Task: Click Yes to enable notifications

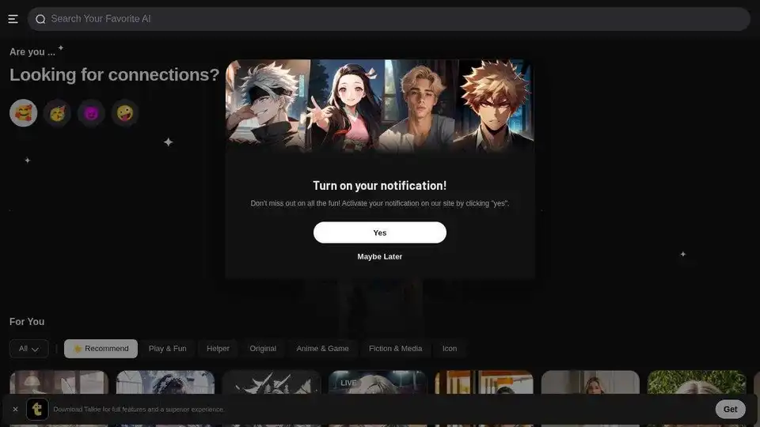Action: pyautogui.click(x=379, y=232)
